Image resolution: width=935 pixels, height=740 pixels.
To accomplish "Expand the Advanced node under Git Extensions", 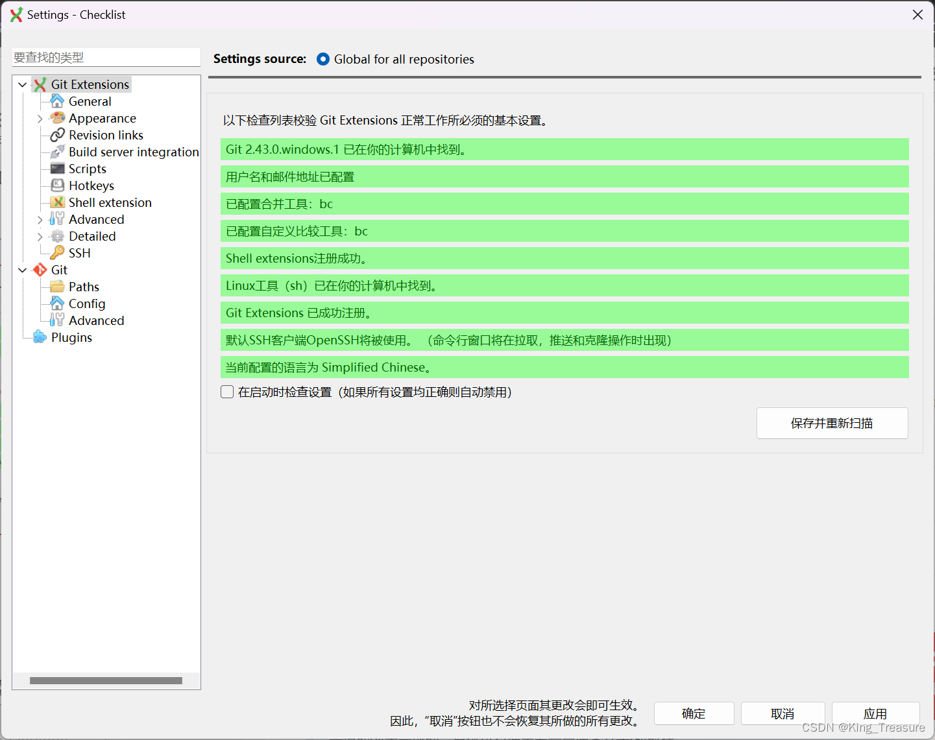I will click(x=40, y=220).
